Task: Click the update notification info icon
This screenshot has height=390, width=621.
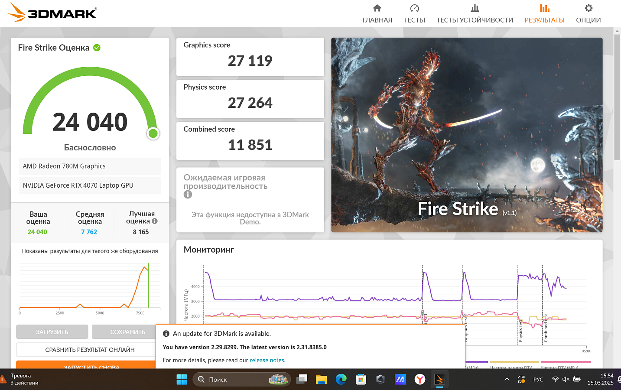Action: [166, 334]
